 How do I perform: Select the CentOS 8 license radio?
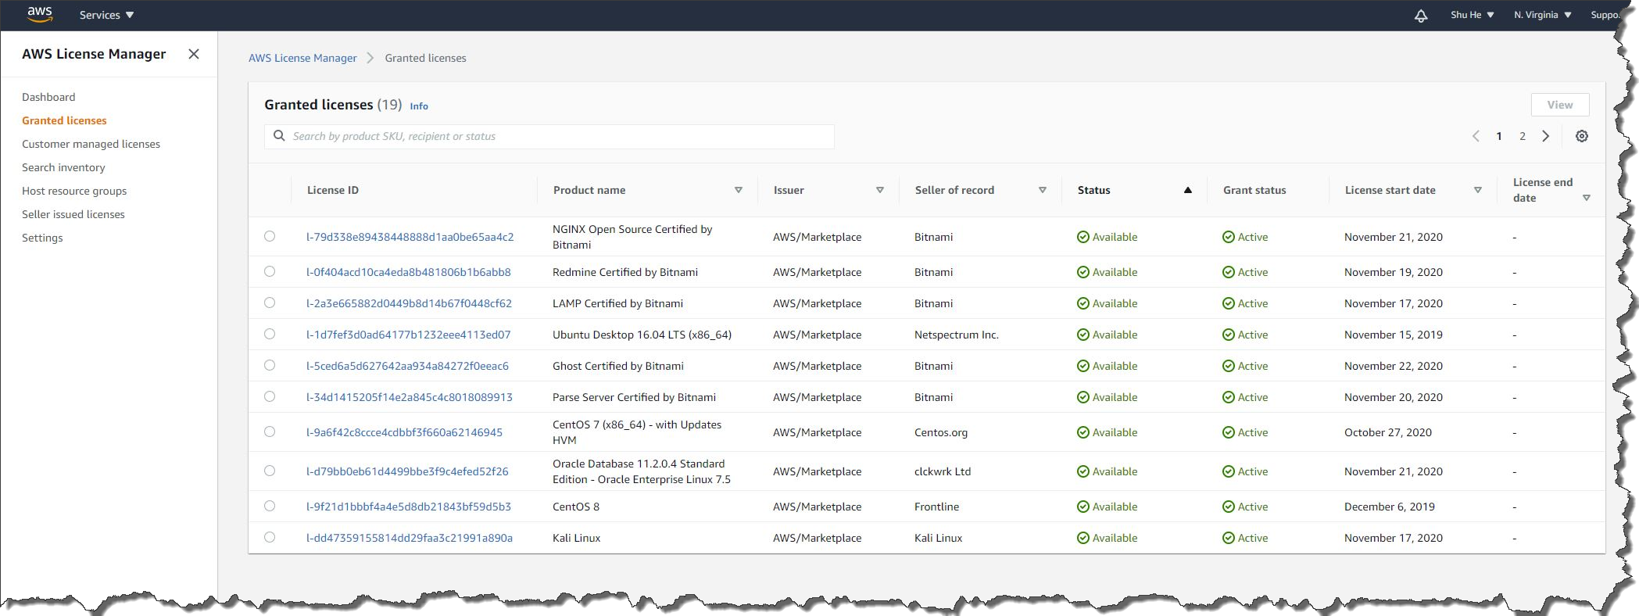point(270,506)
